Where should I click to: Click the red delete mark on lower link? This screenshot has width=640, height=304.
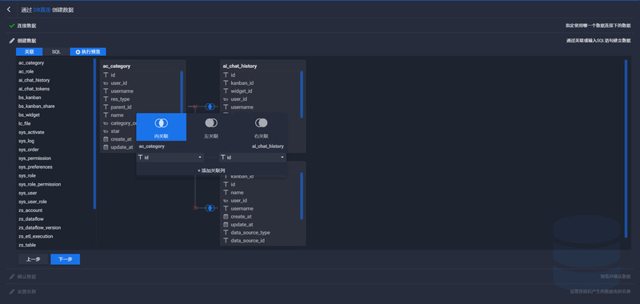195,208
